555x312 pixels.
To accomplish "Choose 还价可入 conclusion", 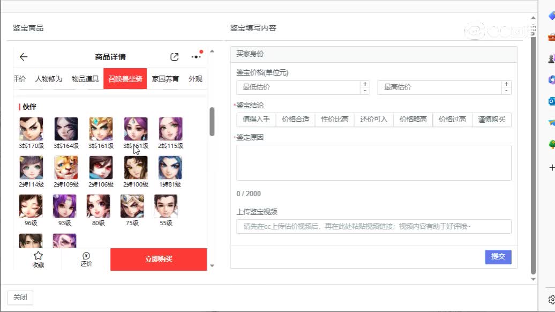I will (x=374, y=120).
